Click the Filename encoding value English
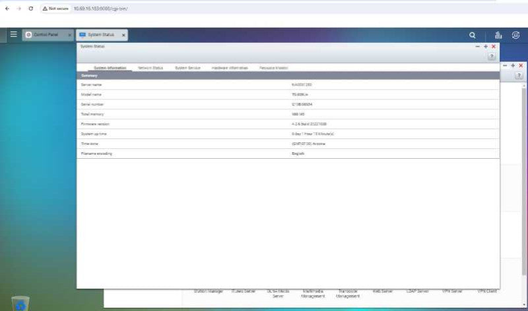 pos(298,154)
